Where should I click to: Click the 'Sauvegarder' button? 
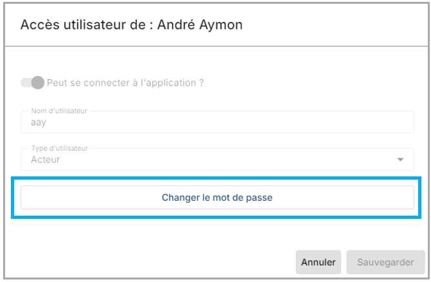pos(385,262)
